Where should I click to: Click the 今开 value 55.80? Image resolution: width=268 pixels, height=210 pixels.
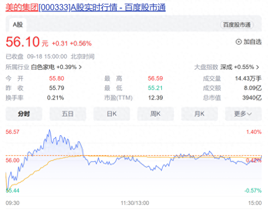click(57, 78)
